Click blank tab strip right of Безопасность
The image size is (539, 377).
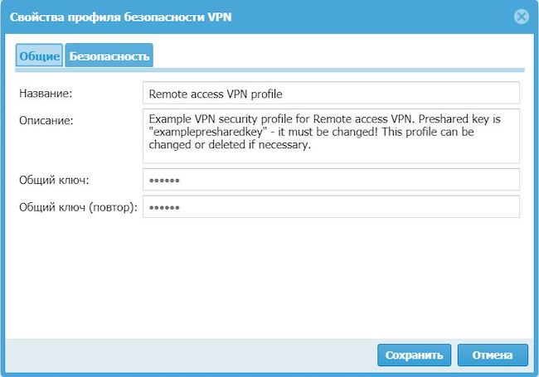332,56
